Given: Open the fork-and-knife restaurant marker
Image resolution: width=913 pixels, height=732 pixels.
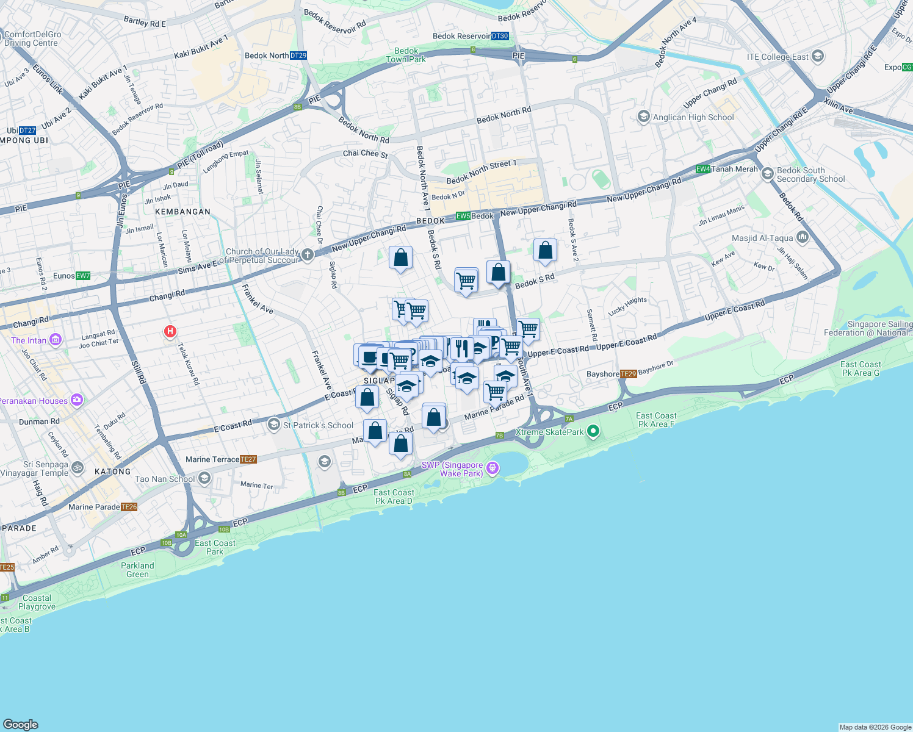Looking at the screenshot, I should tap(462, 349).
